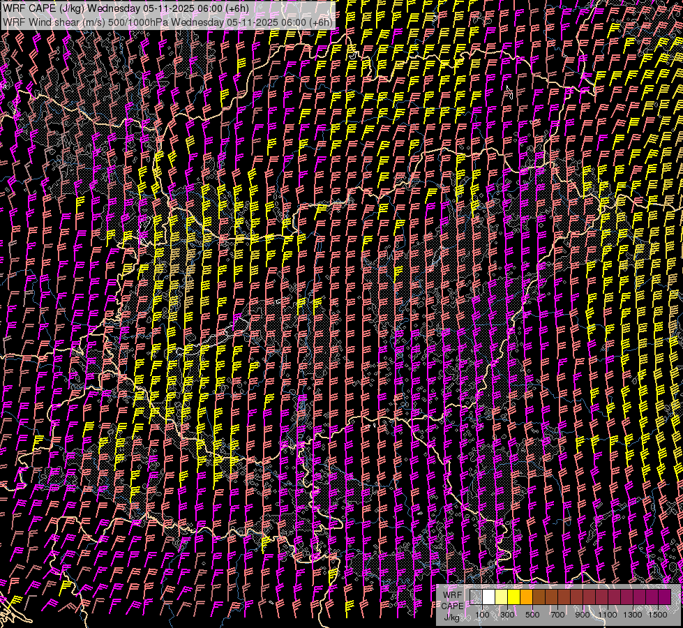This screenshot has height=628, width=683.
Task: Click the 500 legend scale label
Action: click(532, 615)
